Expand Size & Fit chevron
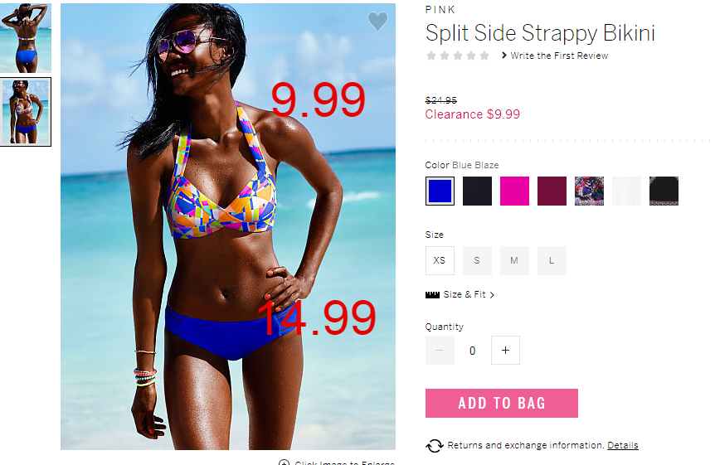Image resolution: width=715 pixels, height=465 pixels. (492, 295)
